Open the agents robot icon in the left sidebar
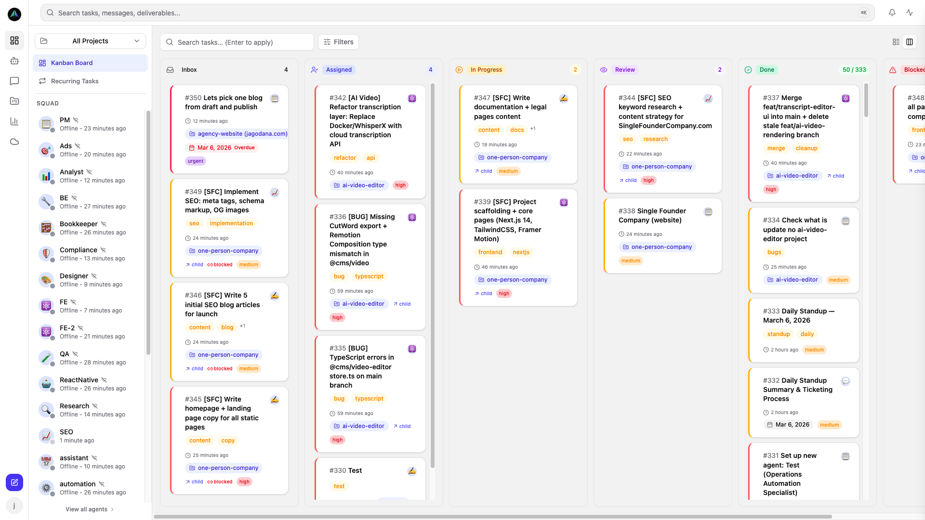 [x=14, y=61]
